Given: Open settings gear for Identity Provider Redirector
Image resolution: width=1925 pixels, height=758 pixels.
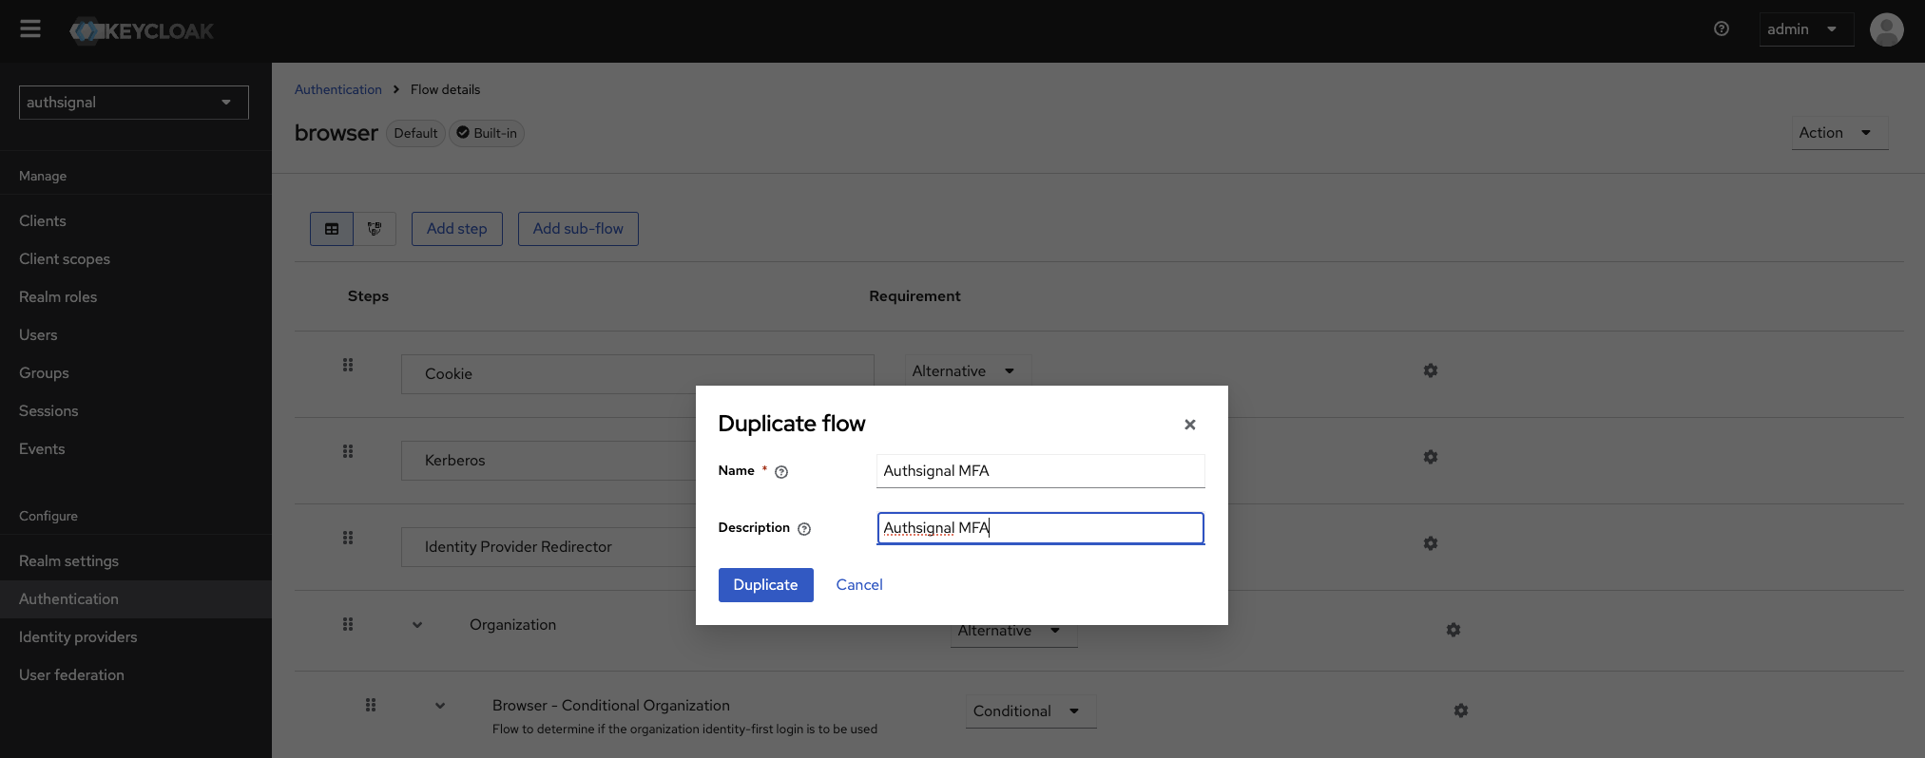Looking at the screenshot, I should [x=1431, y=543].
